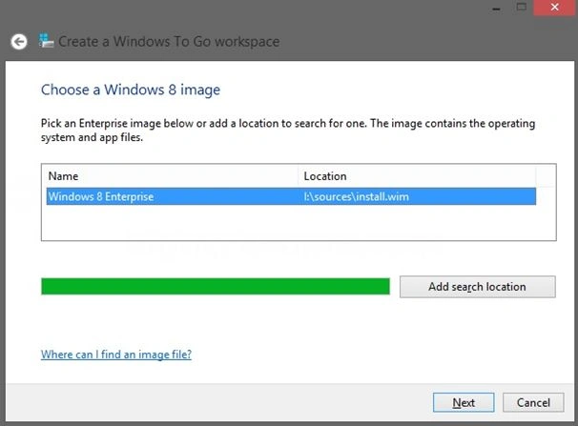
Task: Minimize the wizard window
Action: (x=497, y=9)
